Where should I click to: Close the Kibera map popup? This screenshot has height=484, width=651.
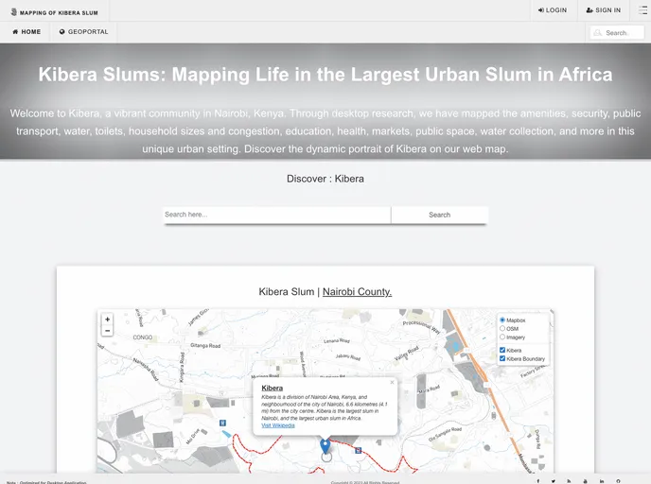click(x=392, y=383)
